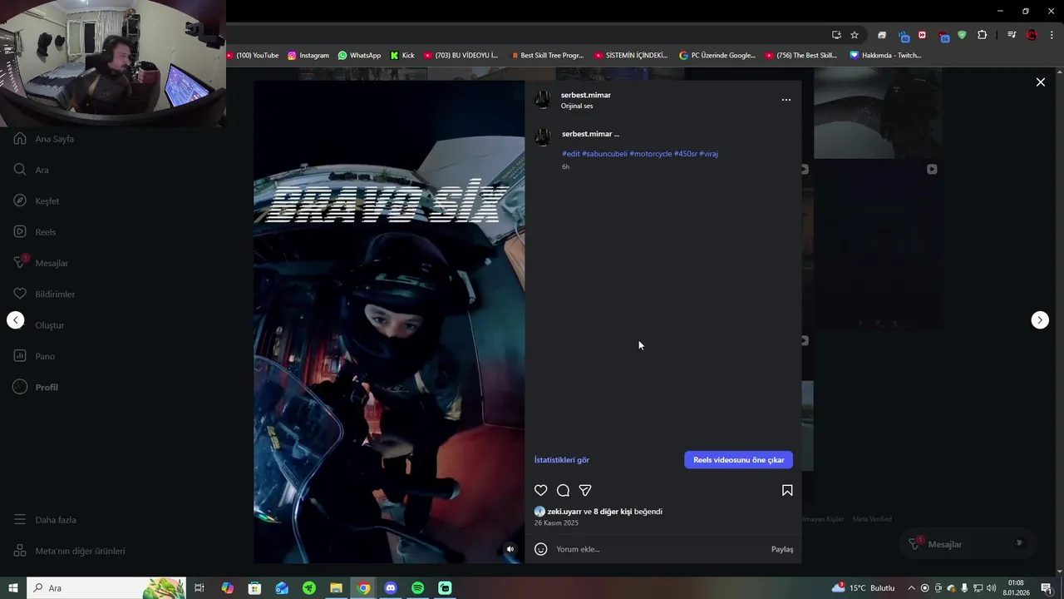Click Reels videosunu öne çıkar button
Screen dimensions: 1064x599
pos(739,460)
